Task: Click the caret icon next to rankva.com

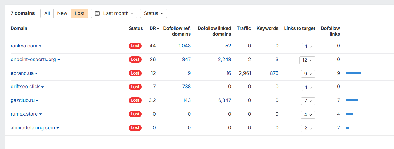Action: tap(40, 46)
